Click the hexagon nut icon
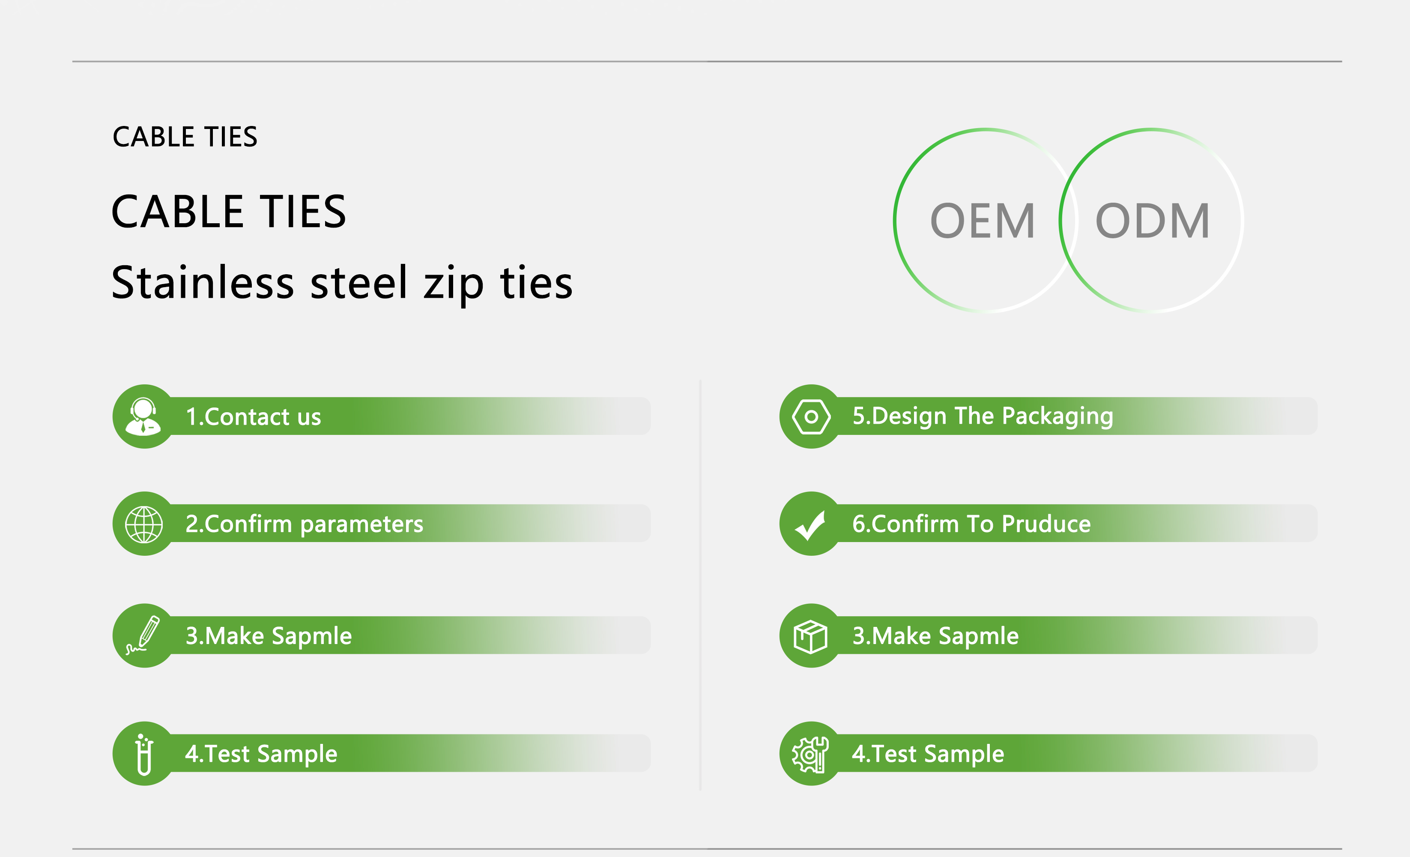1410x857 pixels. (x=811, y=417)
